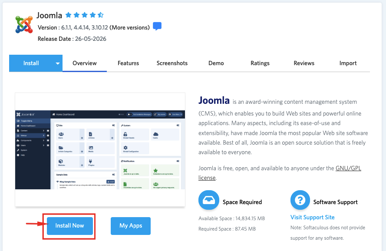Viewport: 386px width, 251px height.
Task: Click the Software Support label
Action: click(x=335, y=202)
